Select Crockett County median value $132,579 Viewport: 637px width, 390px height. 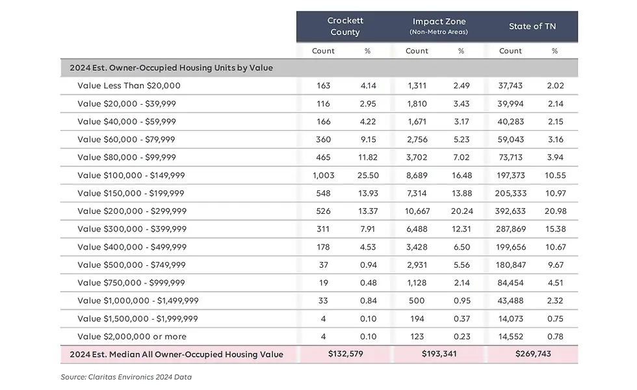[346, 354]
